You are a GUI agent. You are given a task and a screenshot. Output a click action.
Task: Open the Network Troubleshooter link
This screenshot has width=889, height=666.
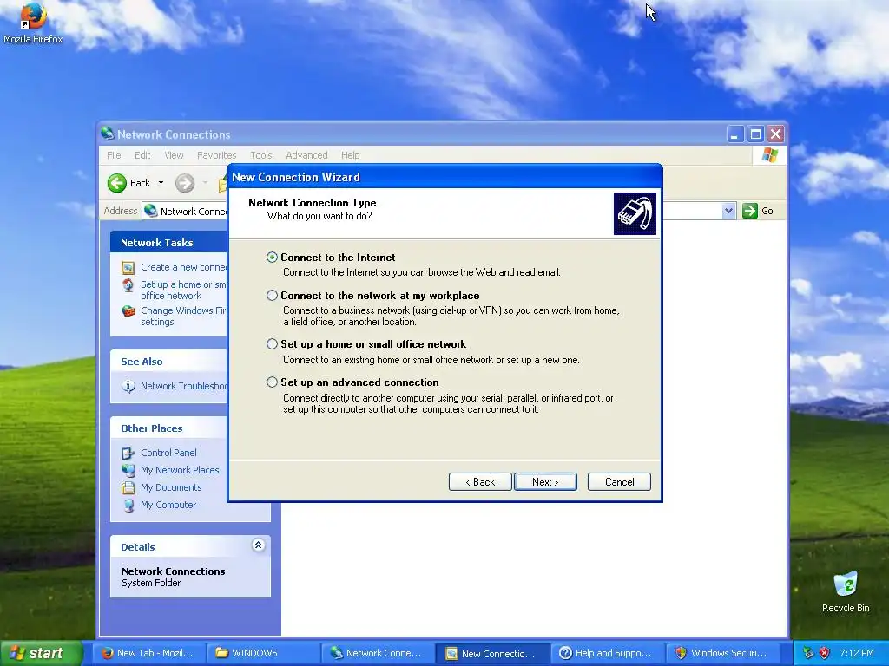(x=184, y=386)
